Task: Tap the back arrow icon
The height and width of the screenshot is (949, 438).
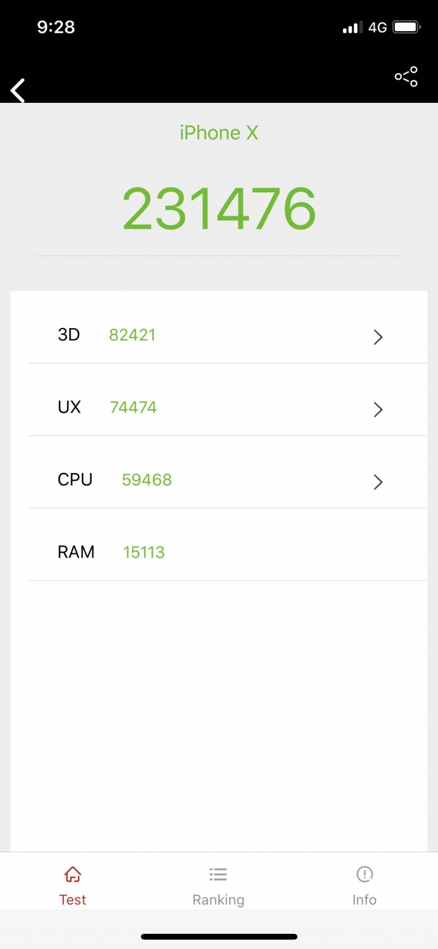Action: click(x=18, y=91)
